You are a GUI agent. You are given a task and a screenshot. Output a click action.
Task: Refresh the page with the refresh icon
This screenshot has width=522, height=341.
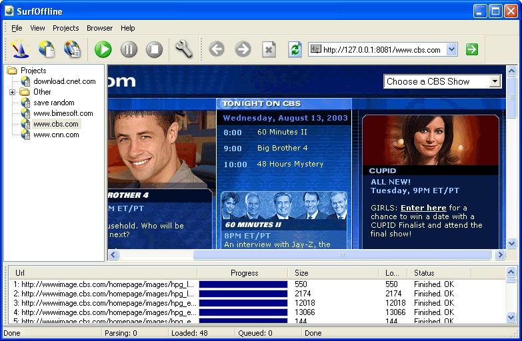click(295, 49)
